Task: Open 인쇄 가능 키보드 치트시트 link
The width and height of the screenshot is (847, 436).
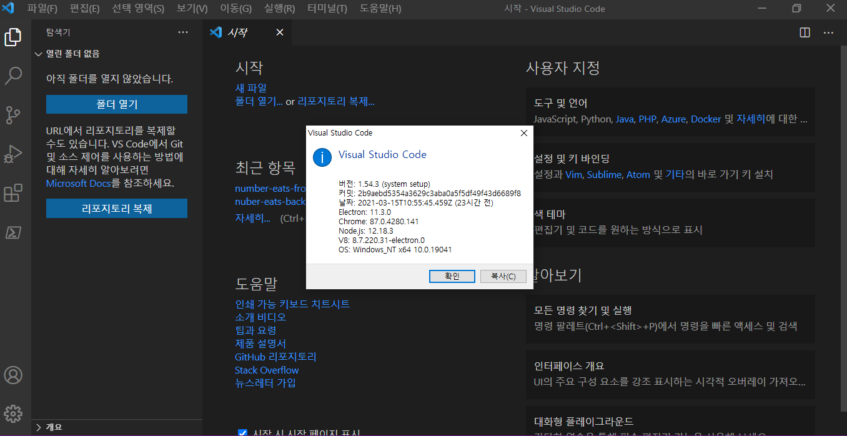Action: 292,304
